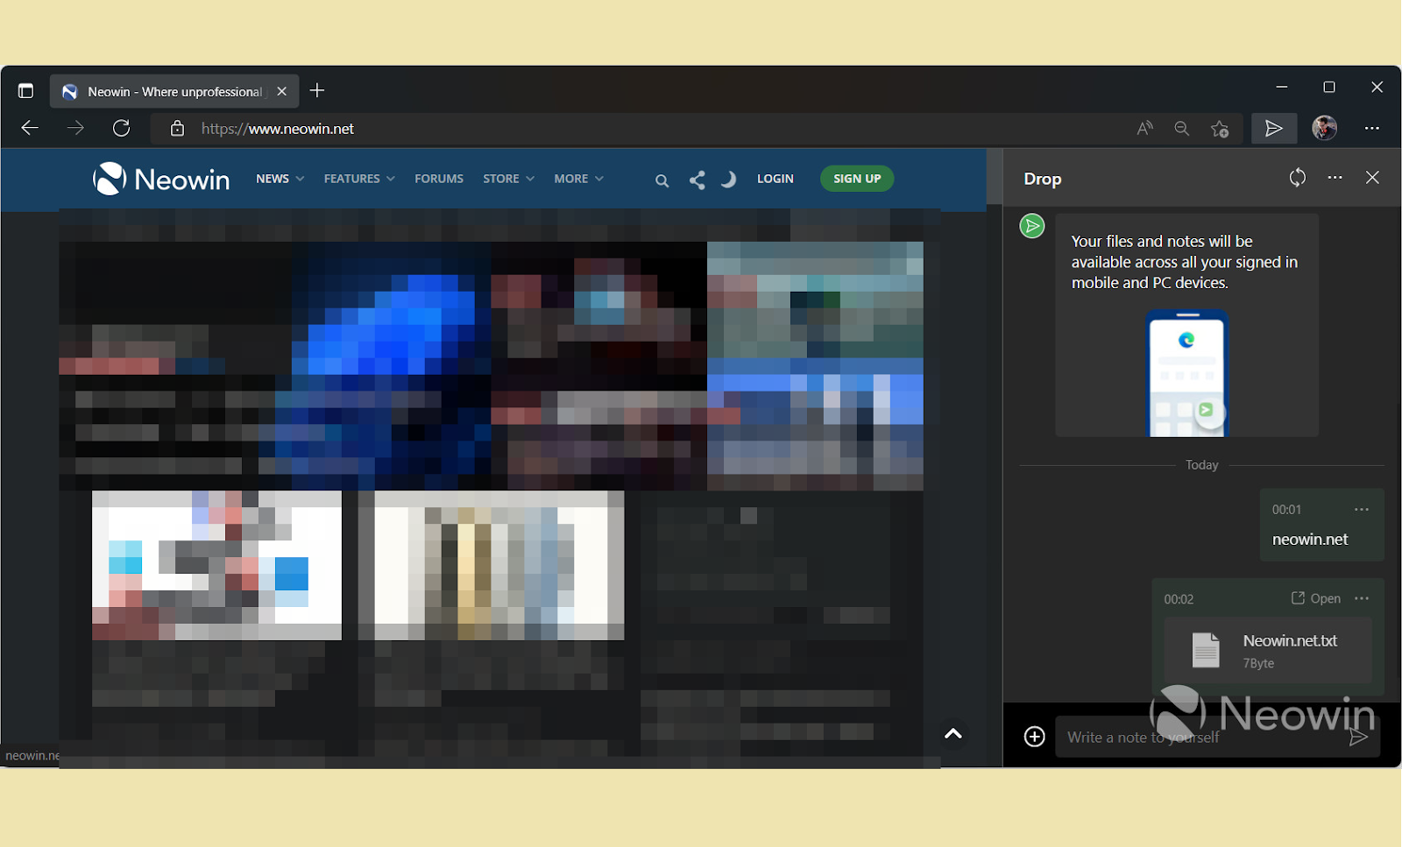Refresh the Drop panel
The image size is (1402, 847).
tap(1298, 178)
